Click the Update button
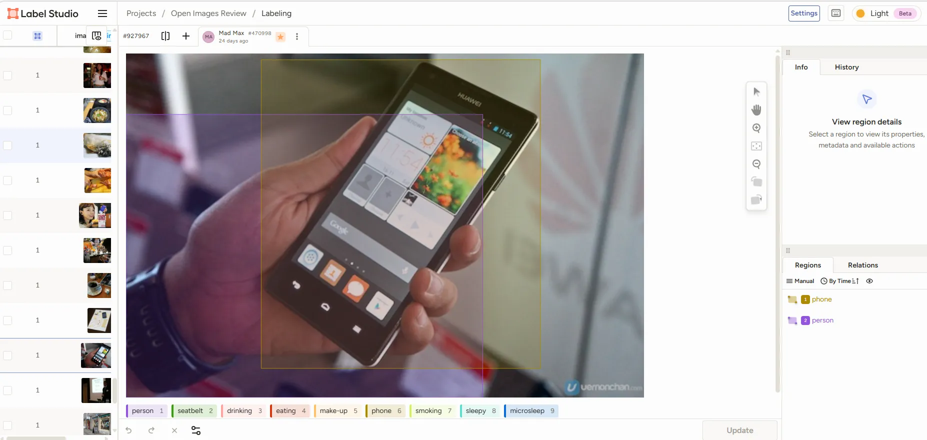Screen dimensions: 927x440 pos(739,430)
